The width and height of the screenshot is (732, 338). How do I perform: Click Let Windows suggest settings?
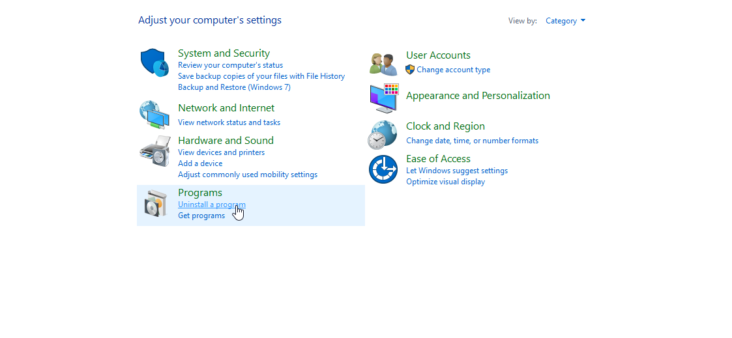[x=456, y=171]
